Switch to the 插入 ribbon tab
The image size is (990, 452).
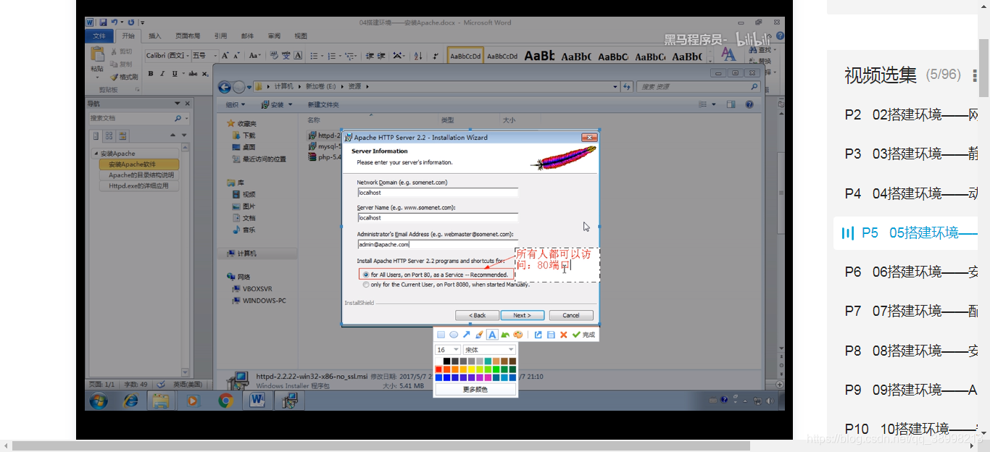[x=155, y=35]
